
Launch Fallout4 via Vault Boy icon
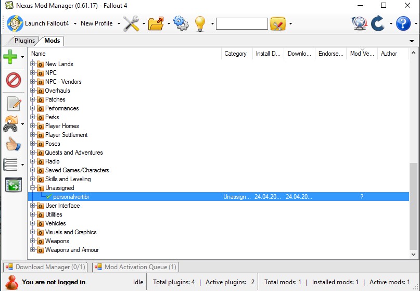[15, 23]
